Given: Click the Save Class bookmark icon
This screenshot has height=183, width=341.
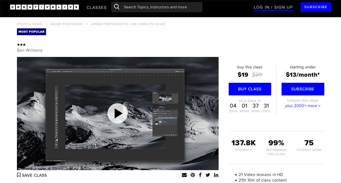Looking at the screenshot, I should pyautogui.click(x=19, y=175).
